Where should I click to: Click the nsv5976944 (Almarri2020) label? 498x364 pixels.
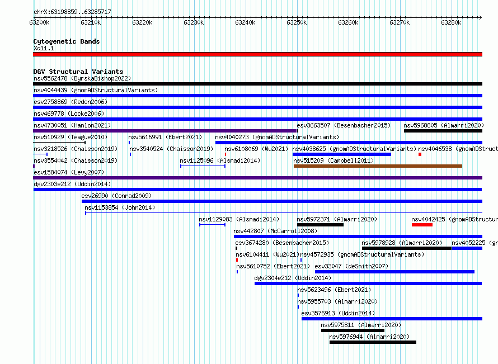point(369,337)
